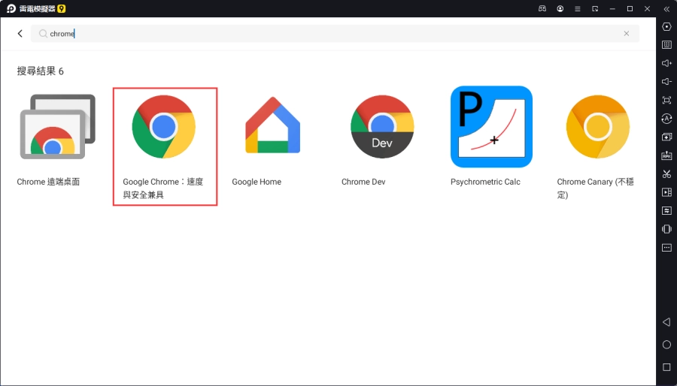
Task: Open more tools three-dots icon
Action: pyautogui.click(x=666, y=248)
